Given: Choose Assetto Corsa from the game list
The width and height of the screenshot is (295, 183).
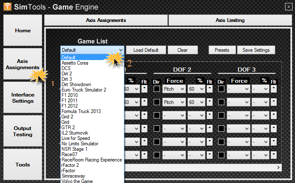Looking at the screenshot, I should (92, 63).
